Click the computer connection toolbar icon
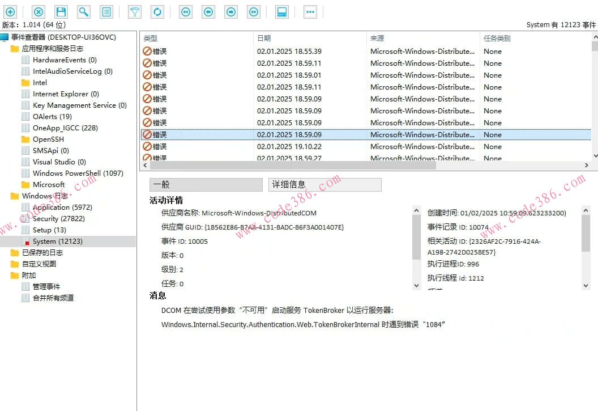 click(x=281, y=11)
